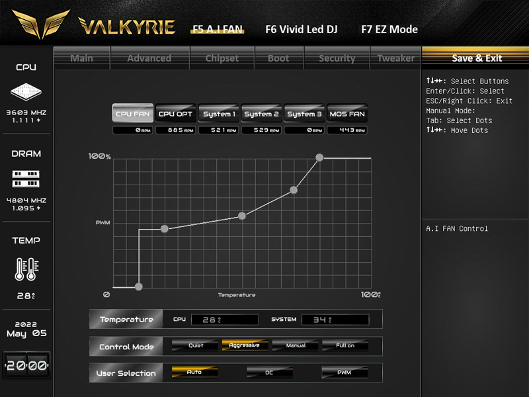529x397 pixels.
Task: Select the System 1 fan button
Action: [x=219, y=113]
